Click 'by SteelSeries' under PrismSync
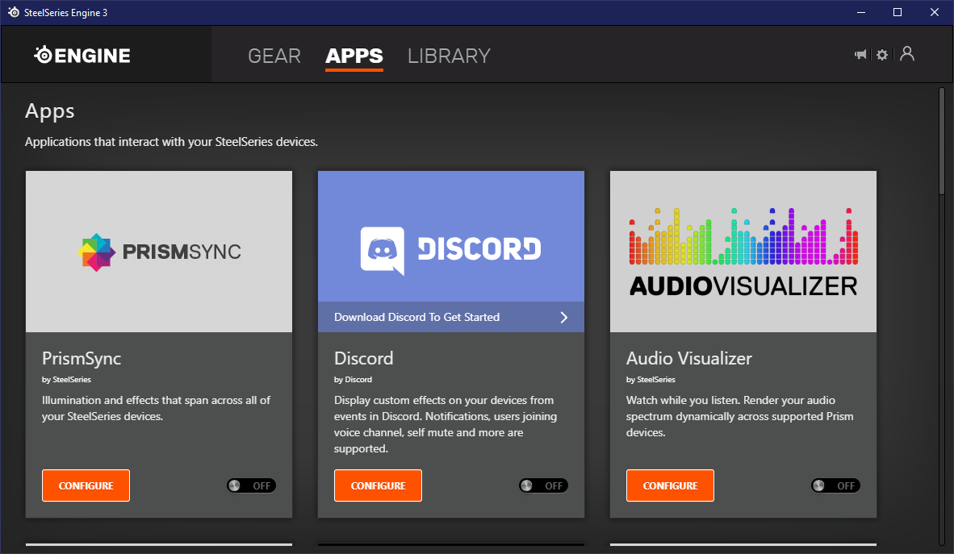Image resolution: width=954 pixels, height=554 pixels. 66,380
